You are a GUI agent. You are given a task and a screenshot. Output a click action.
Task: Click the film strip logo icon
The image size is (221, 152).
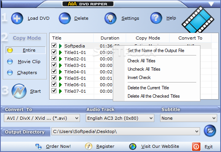(x=198, y=19)
